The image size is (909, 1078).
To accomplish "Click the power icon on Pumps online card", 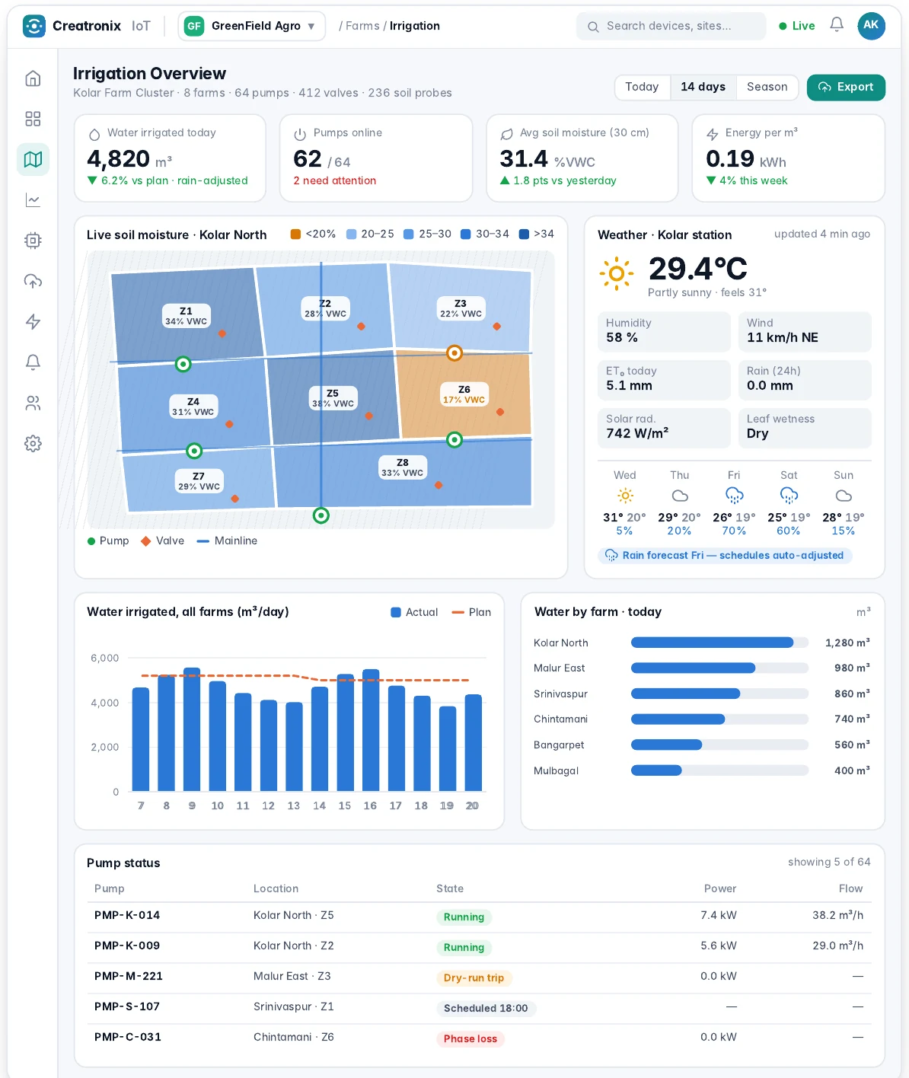I will [x=300, y=135].
